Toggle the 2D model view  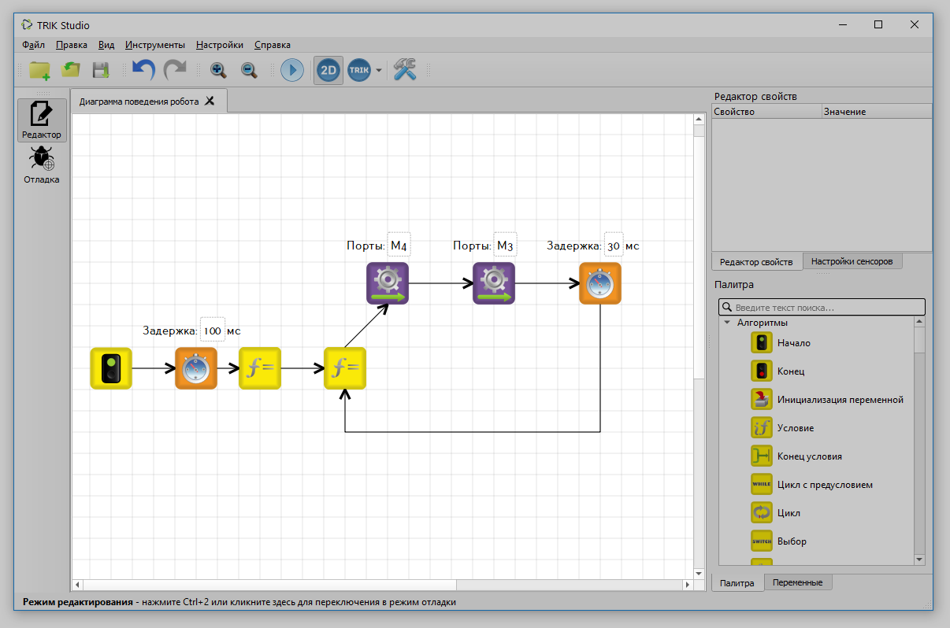pyautogui.click(x=328, y=70)
